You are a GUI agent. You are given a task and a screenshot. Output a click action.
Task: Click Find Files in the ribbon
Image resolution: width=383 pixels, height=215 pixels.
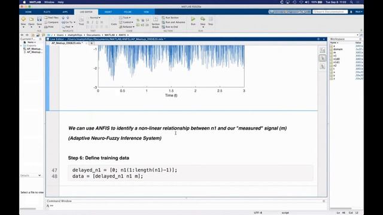51,17
